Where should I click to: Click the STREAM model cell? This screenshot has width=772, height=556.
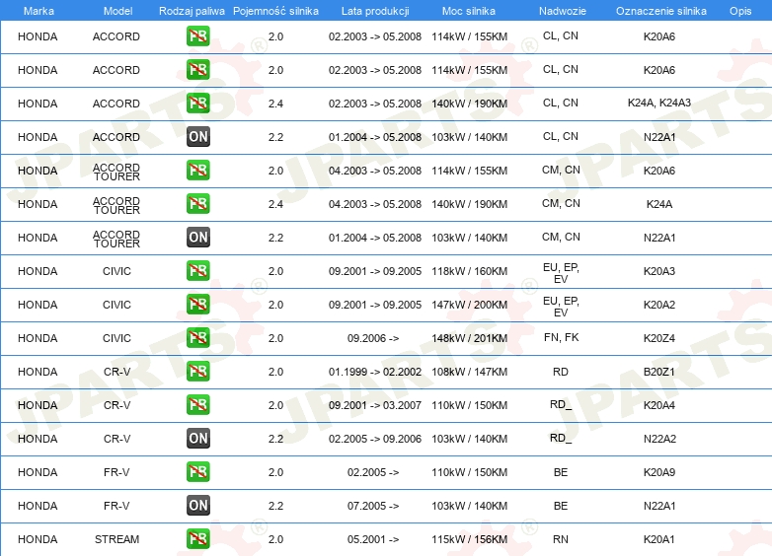pyautogui.click(x=116, y=539)
